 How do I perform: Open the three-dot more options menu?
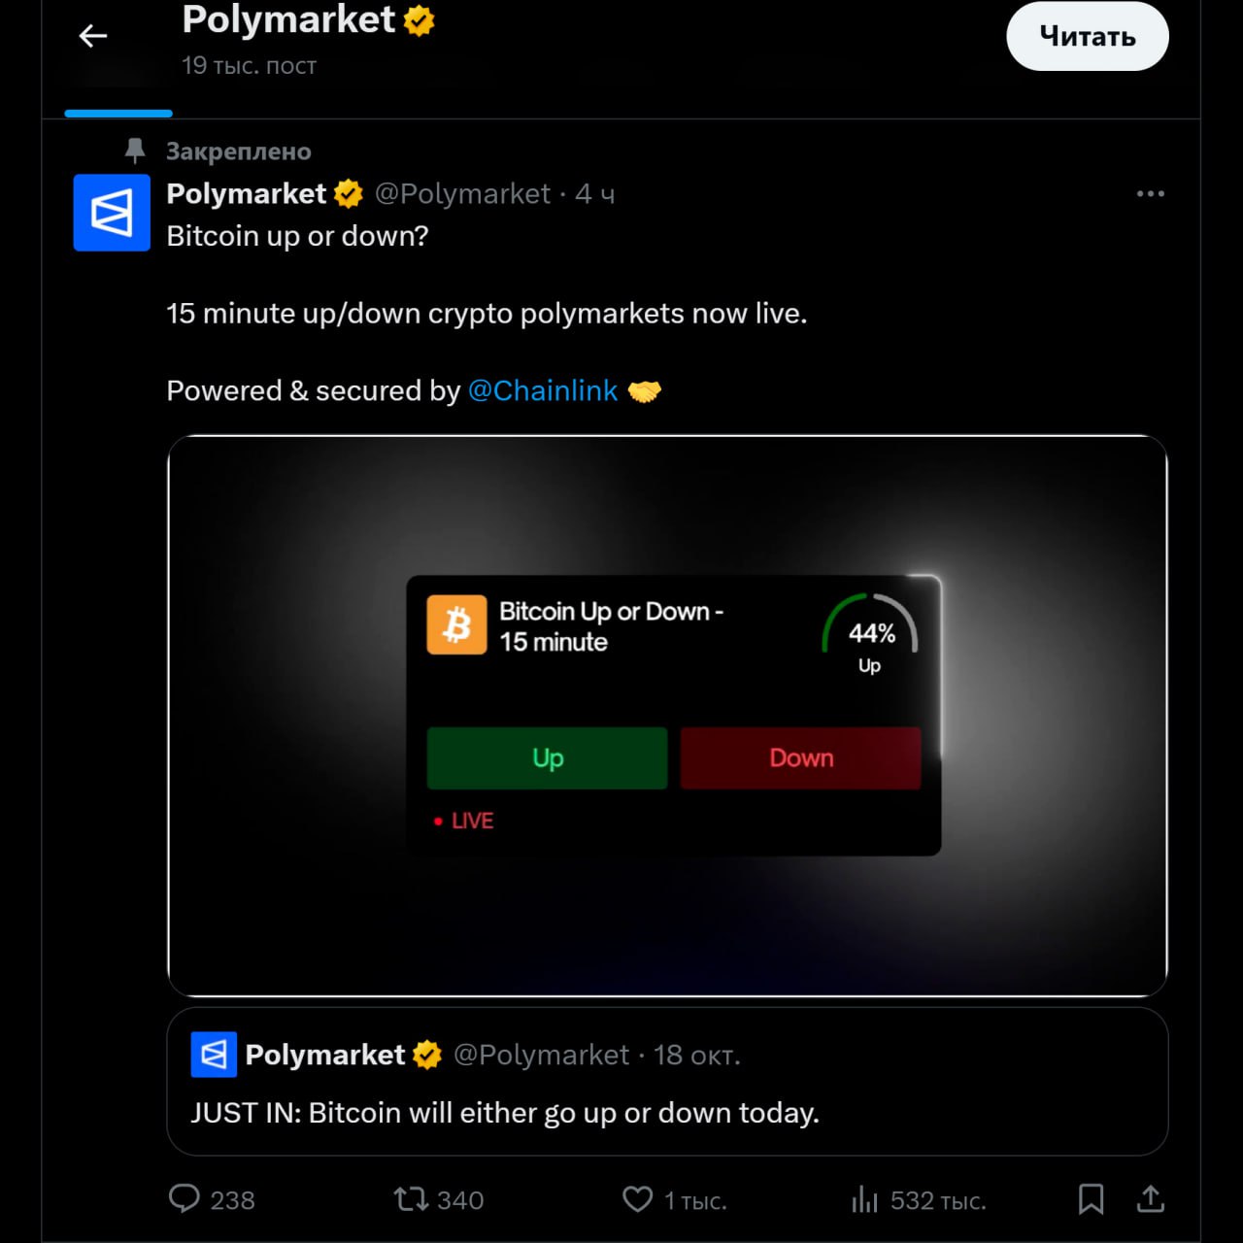tap(1150, 194)
